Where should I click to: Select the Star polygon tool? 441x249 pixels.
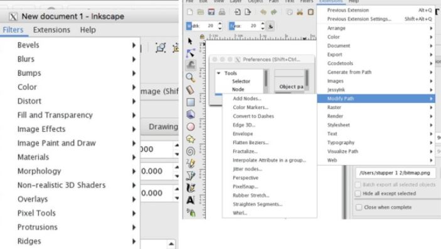[x=191, y=139]
